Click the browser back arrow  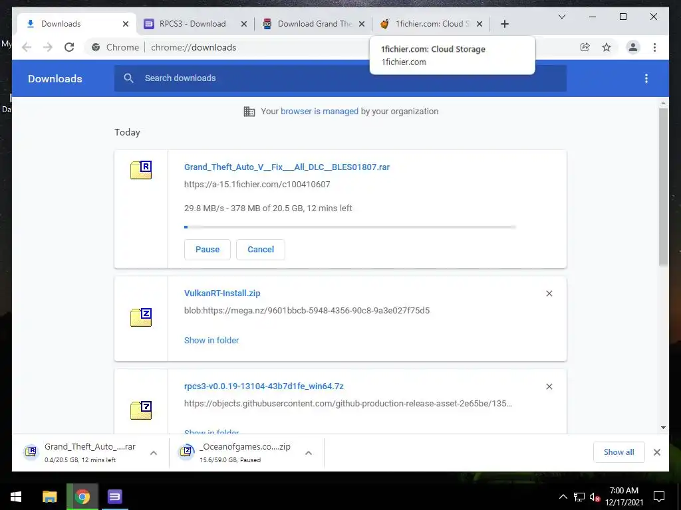point(27,47)
